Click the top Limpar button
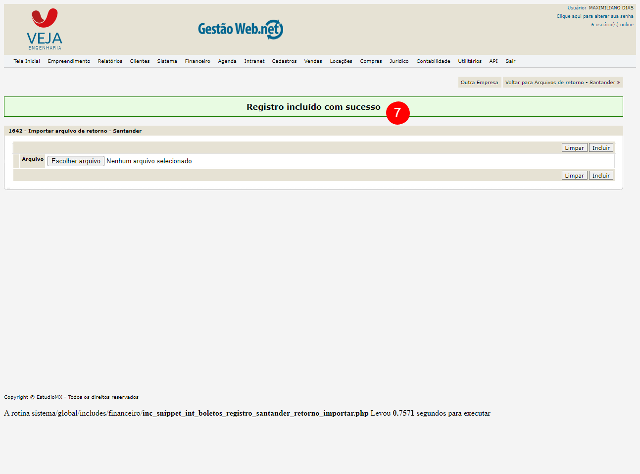The width and height of the screenshot is (640, 474). coord(574,148)
